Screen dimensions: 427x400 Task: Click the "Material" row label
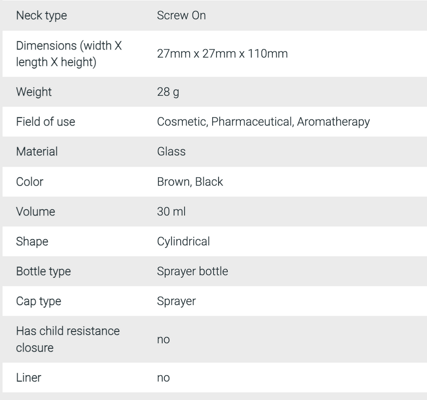37,152
